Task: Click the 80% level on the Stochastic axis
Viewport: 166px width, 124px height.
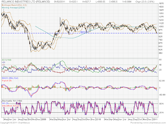Action: click(161, 104)
